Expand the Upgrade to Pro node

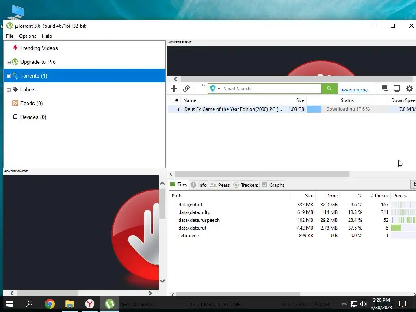(9, 62)
